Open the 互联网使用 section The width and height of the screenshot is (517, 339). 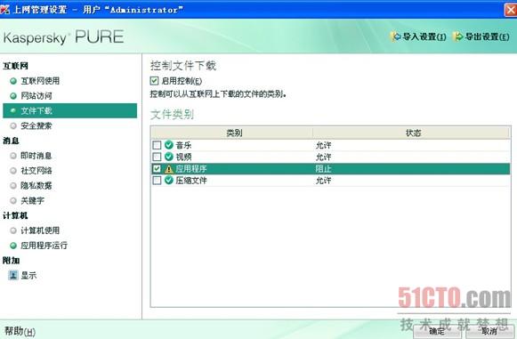[x=40, y=81]
